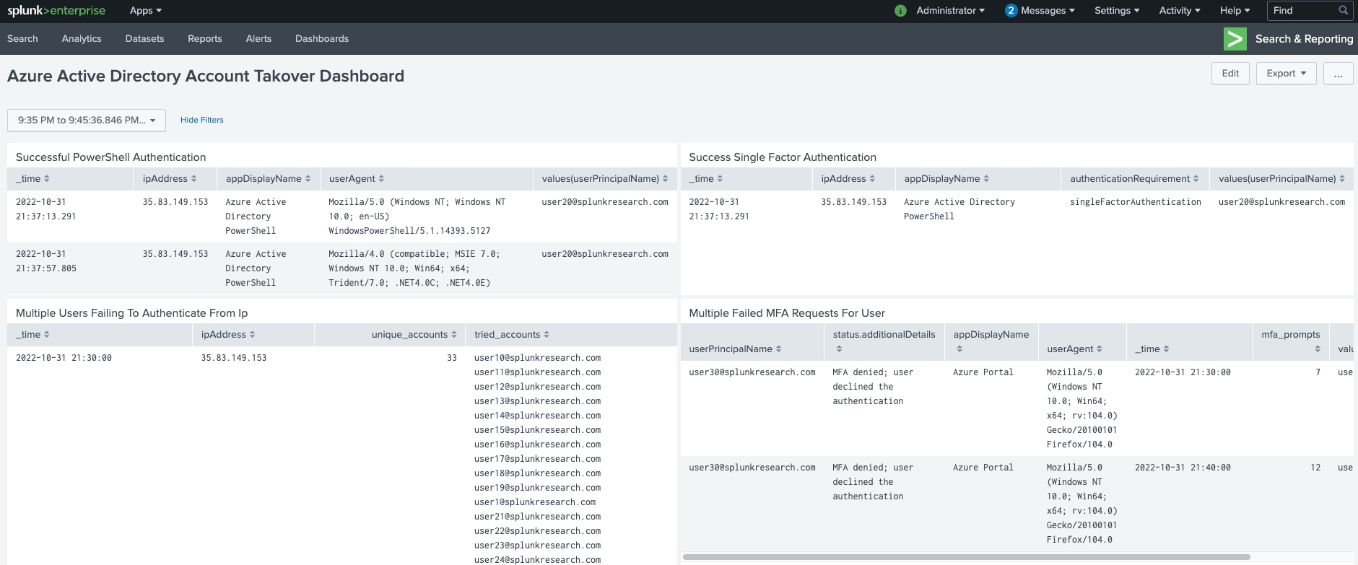The image size is (1358, 565).
Task: Click user10@splunkresearch.com in tried_accounts
Action: pos(537,358)
